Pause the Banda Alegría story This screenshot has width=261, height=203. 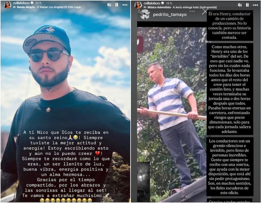117,5
